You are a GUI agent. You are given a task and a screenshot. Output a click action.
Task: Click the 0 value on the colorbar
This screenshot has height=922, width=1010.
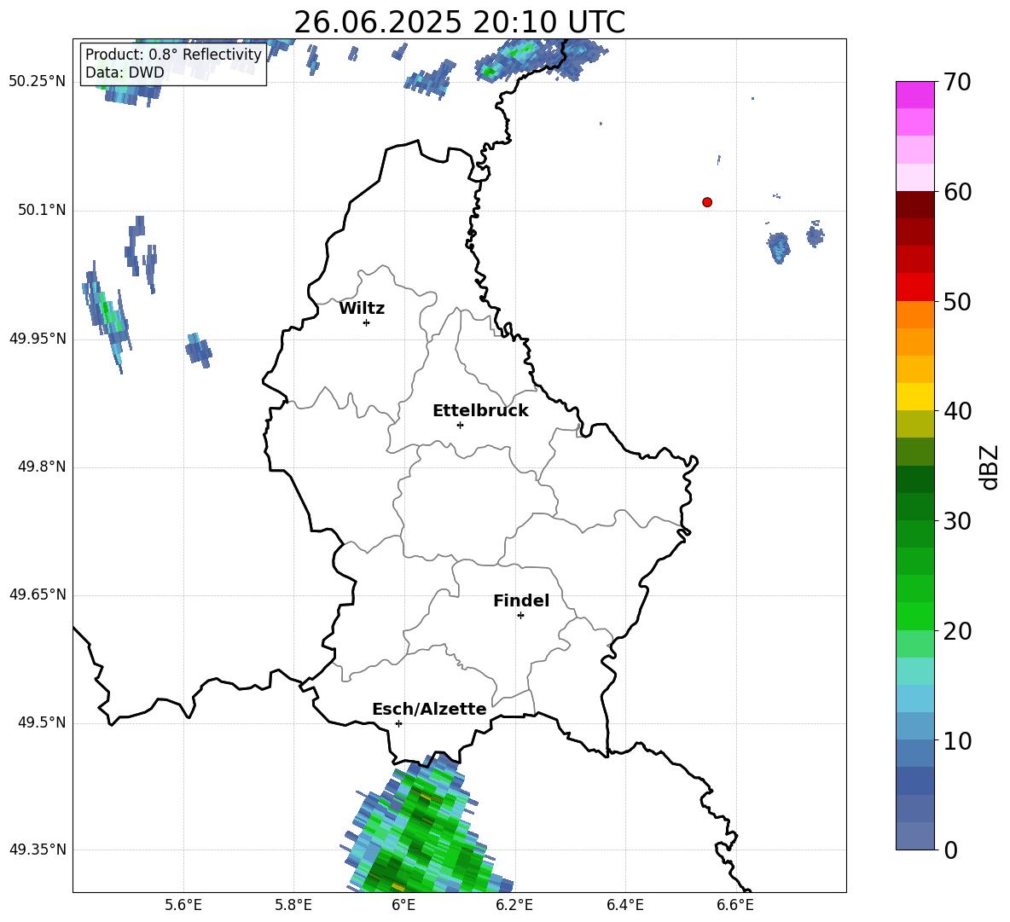(x=950, y=850)
